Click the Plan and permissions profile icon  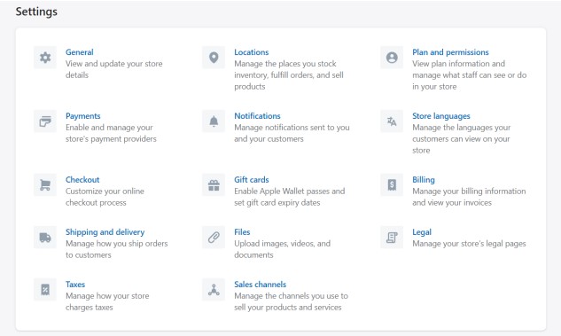click(392, 58)
